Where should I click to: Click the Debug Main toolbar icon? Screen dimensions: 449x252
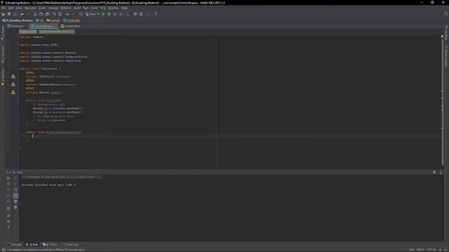click(109, 14)
